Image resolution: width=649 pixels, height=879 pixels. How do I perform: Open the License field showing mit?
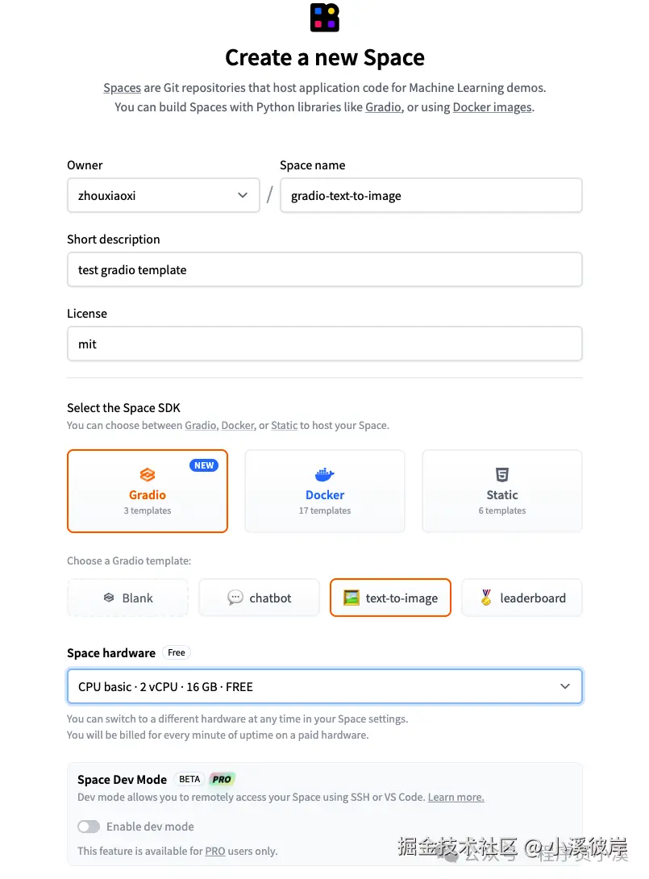tap(324, 344)
